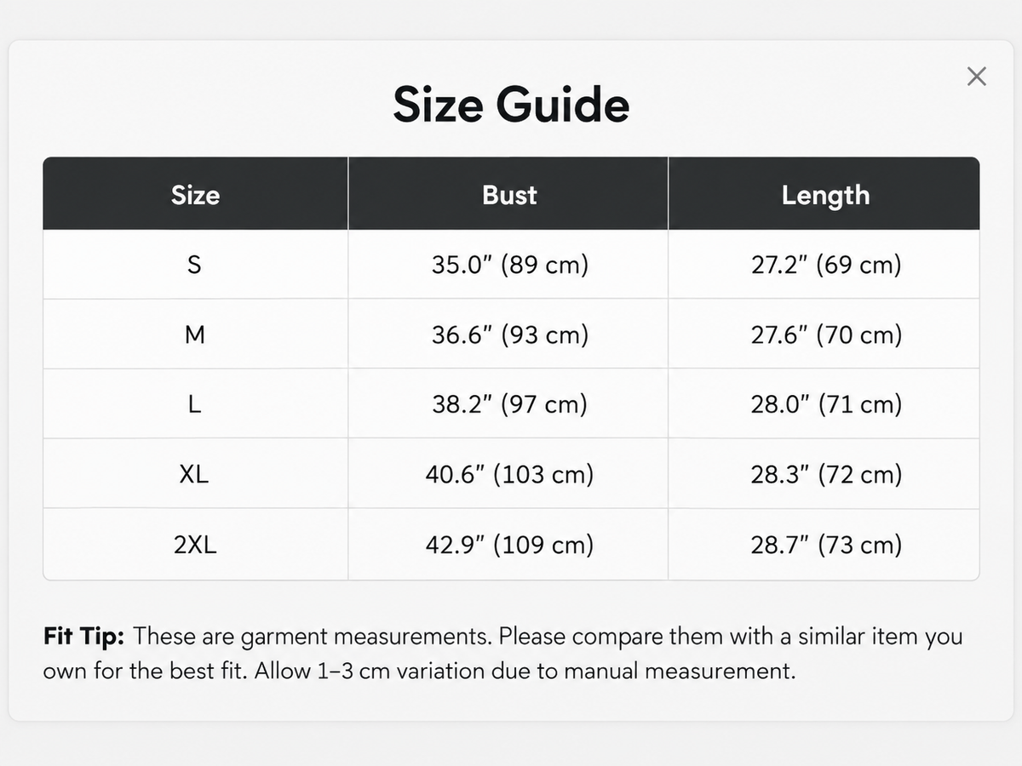
Task: Select the XL size cell
Action: (195, 474)
